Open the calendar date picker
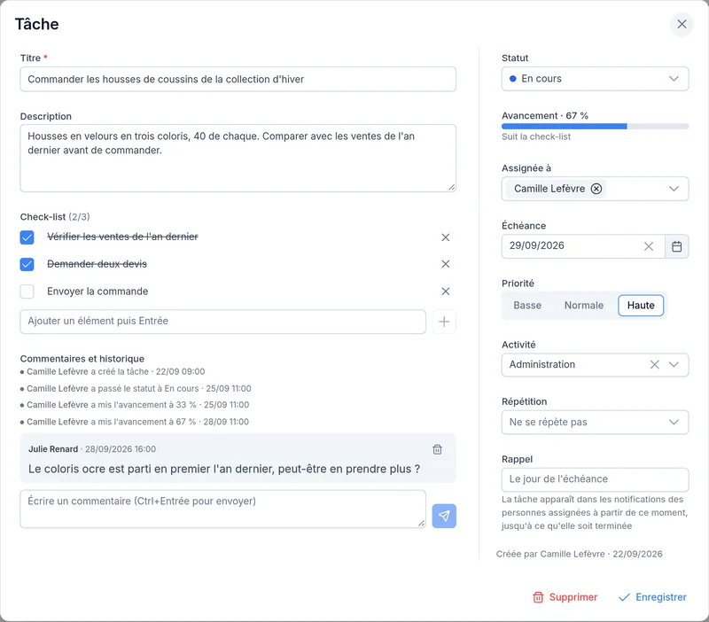 676,246
